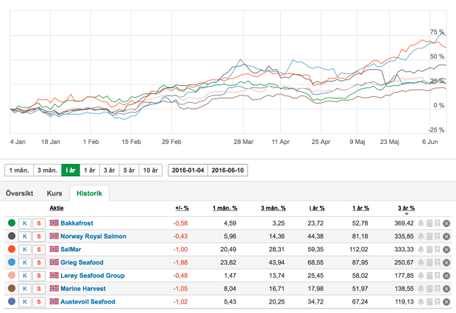
Task: Click the bell icon for Lerøy Seafood Group
Action: [x=421, y=276]
